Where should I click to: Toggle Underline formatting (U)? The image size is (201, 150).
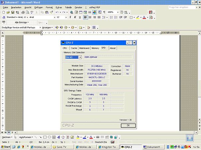(80, 17)
